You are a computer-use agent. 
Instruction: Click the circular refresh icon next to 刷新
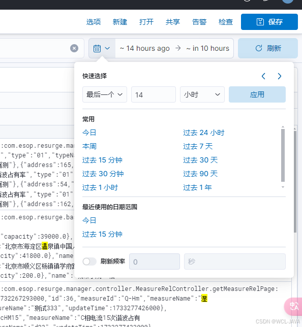(259, 48)
